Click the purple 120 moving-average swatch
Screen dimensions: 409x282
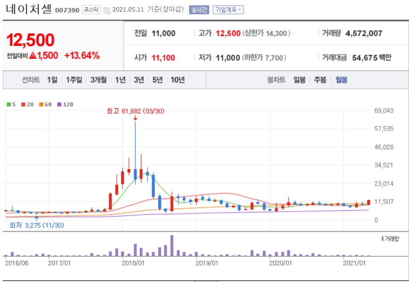(x=59, y=105)
